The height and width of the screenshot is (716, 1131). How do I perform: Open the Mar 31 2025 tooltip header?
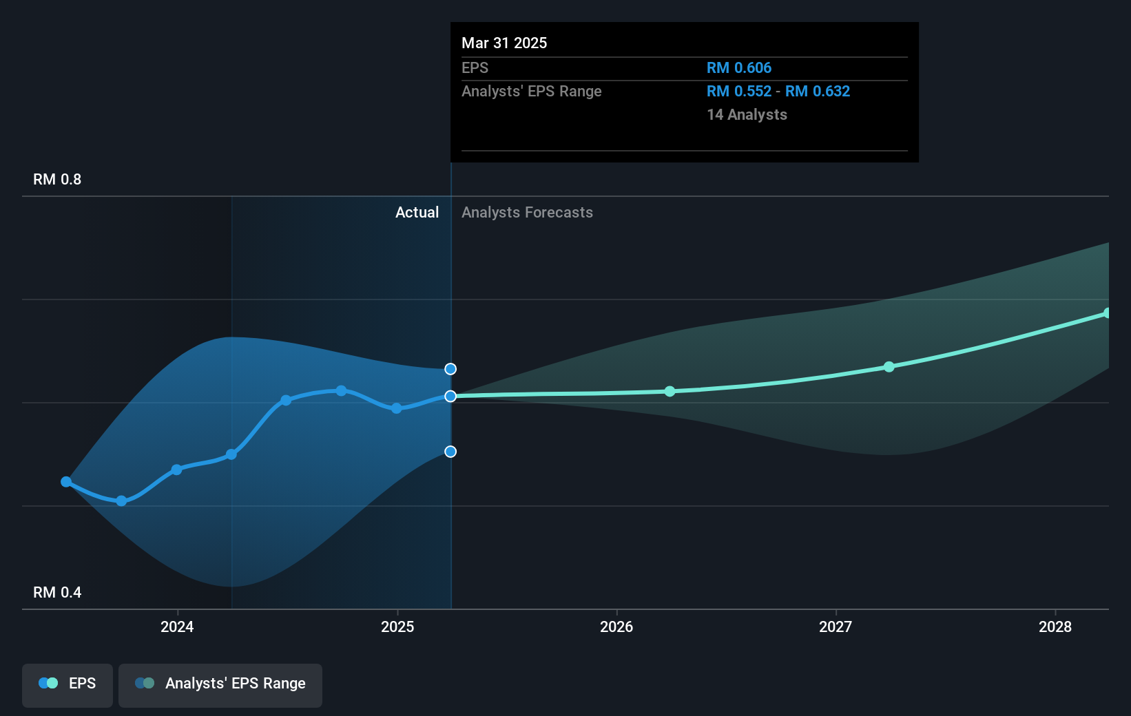click(504, 43)
